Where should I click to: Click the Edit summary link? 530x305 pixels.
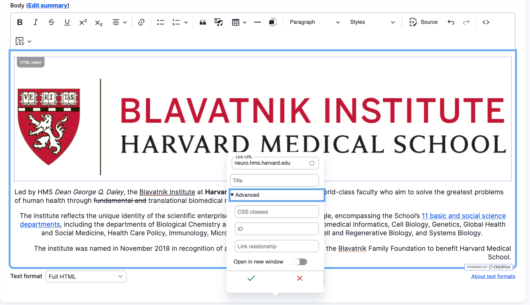tap(48, 6)
